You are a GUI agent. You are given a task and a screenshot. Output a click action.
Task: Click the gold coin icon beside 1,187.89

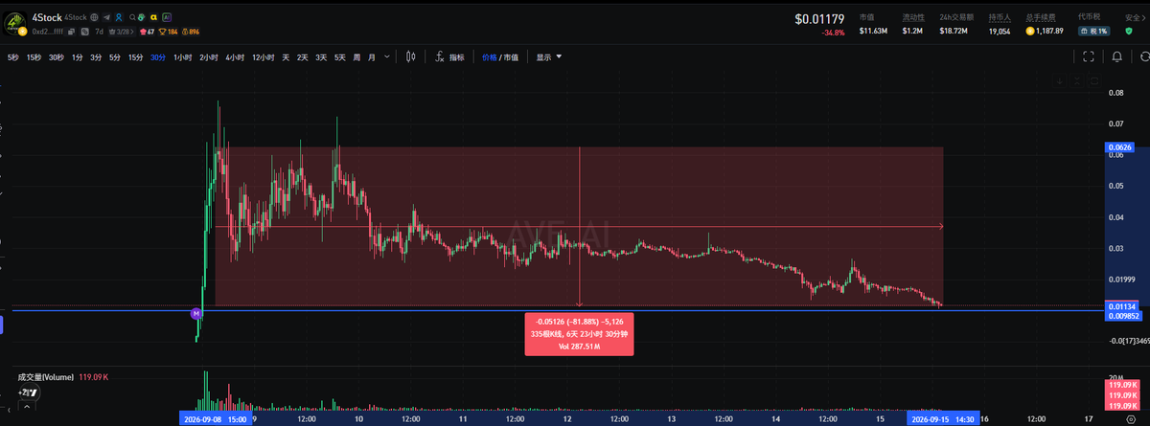[1031, 31]
